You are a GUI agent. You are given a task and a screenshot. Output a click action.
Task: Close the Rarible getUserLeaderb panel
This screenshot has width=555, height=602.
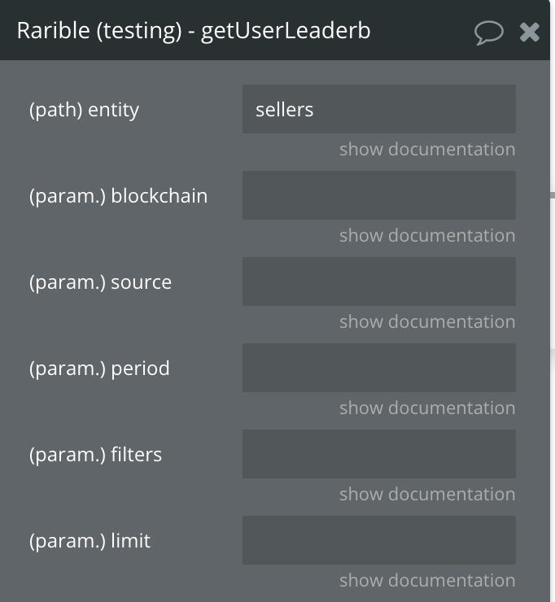529,32
